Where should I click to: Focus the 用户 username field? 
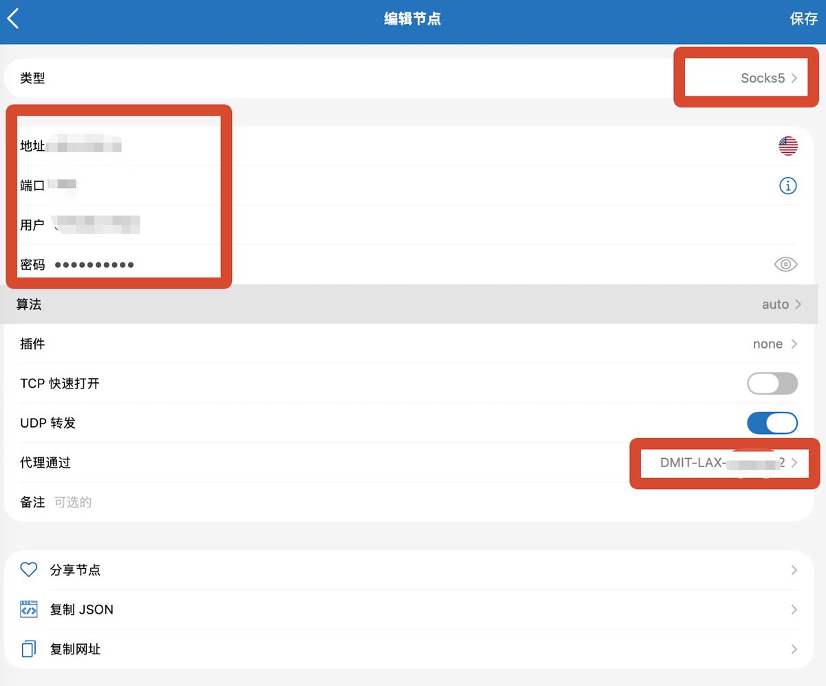pyautogui.click(x=409, y=225)
